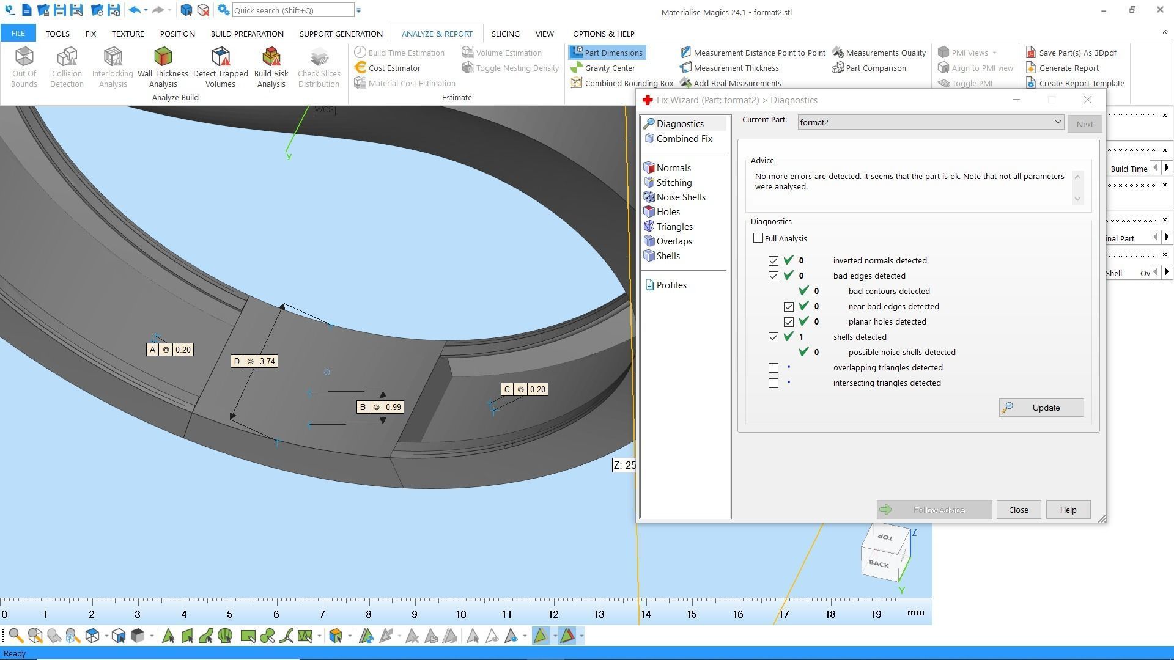Image resolution: width=1174 pixels, height=660 pixels.
Task: Click the TOP face of view cube
Action: pos(885,537)
